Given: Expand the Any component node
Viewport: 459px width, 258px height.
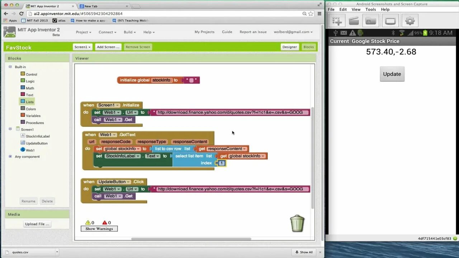Looking at the screenshot, I should 10,157.
